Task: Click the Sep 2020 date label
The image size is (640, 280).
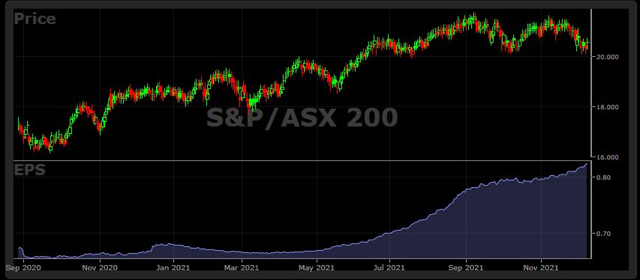Action: (24, 268)
